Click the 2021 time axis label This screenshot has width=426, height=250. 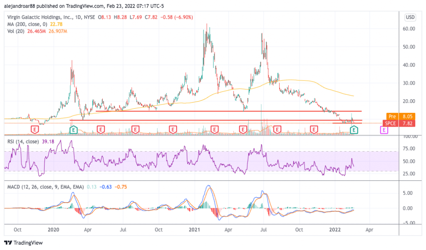(x=194, y=230)
